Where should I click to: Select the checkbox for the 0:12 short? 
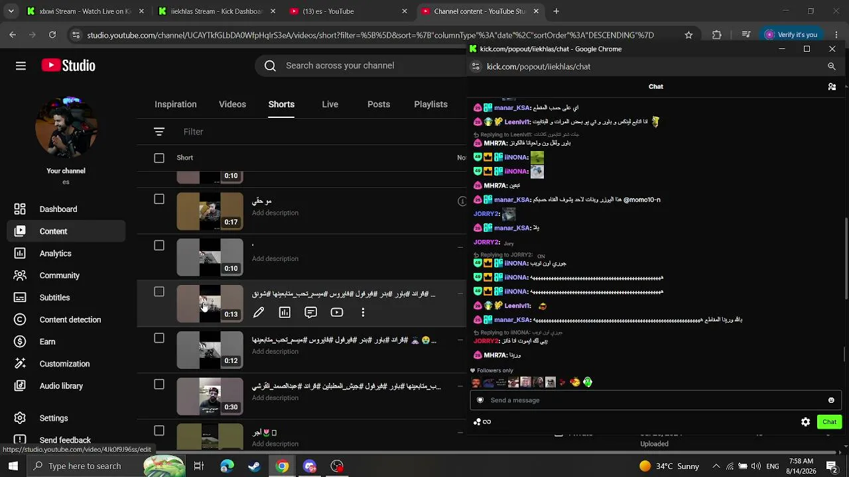click(x=159, y=339)
